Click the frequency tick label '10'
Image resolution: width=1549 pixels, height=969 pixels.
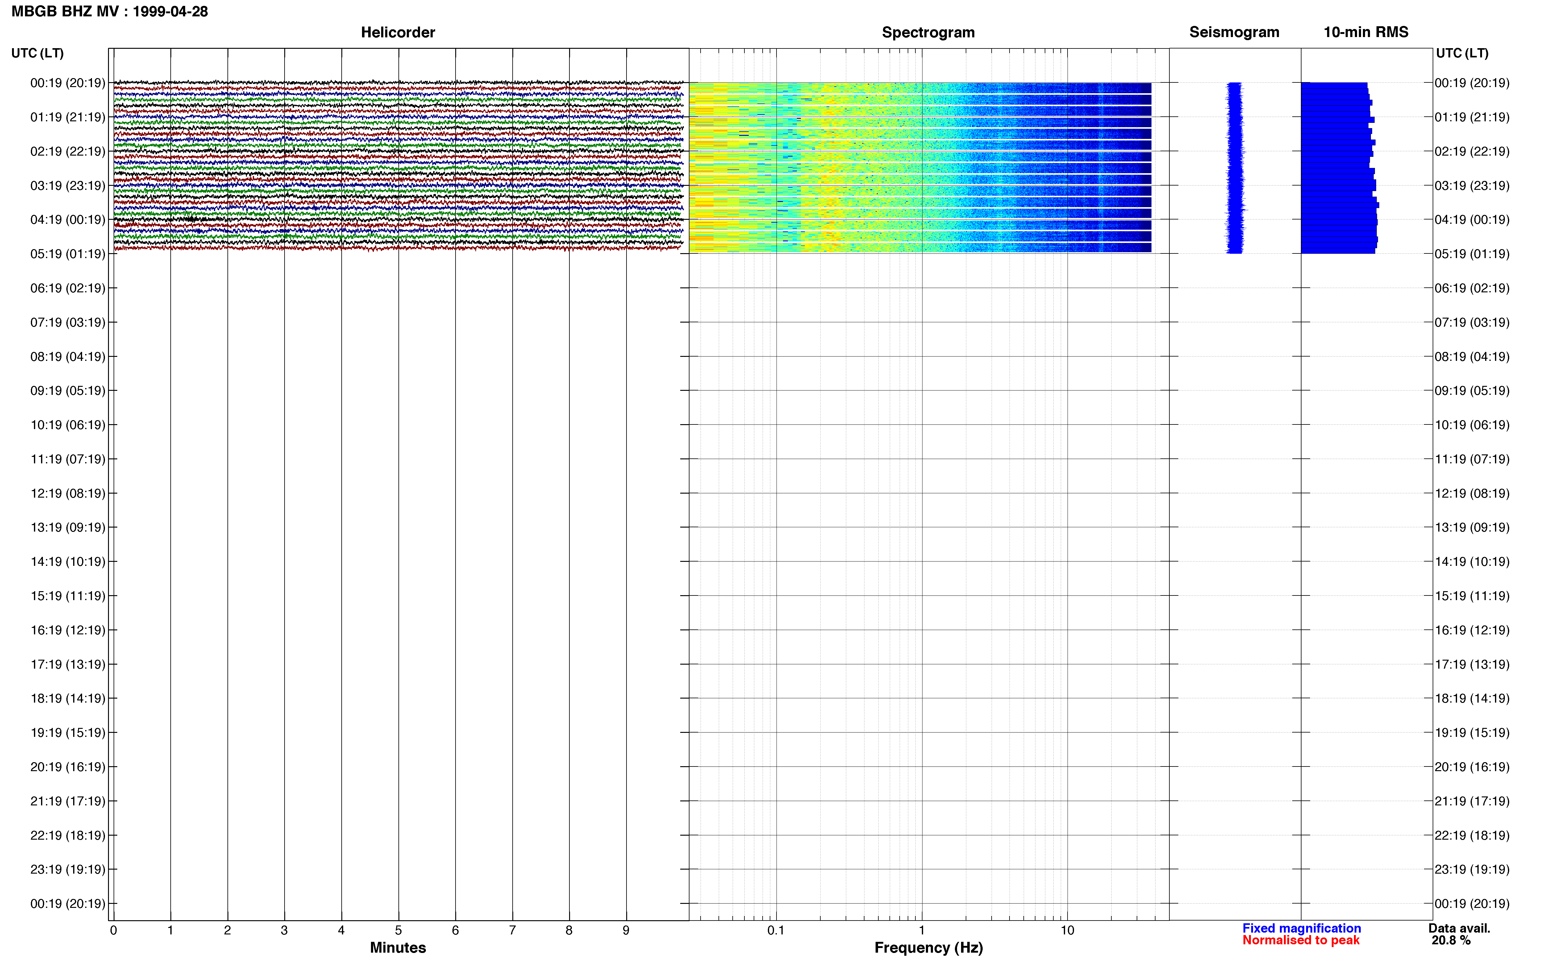1067,930
